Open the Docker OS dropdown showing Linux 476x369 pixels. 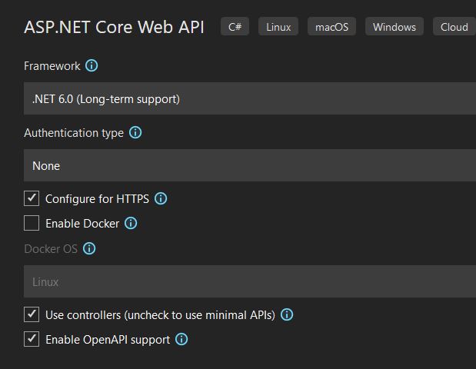pos(250,281)
